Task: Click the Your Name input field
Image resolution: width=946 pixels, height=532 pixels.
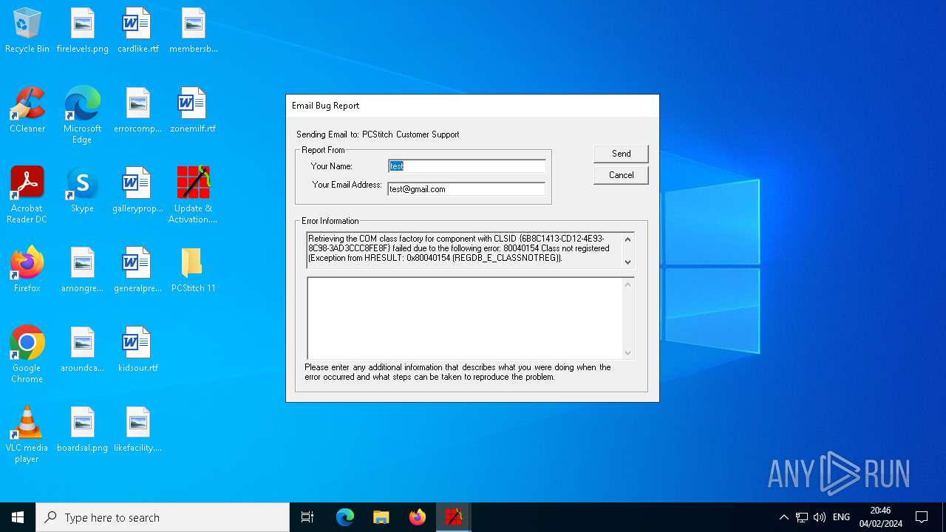Action: point(467,166)
